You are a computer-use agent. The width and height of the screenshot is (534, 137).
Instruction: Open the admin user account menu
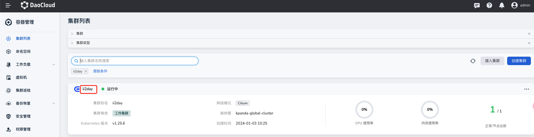(521, 5)
